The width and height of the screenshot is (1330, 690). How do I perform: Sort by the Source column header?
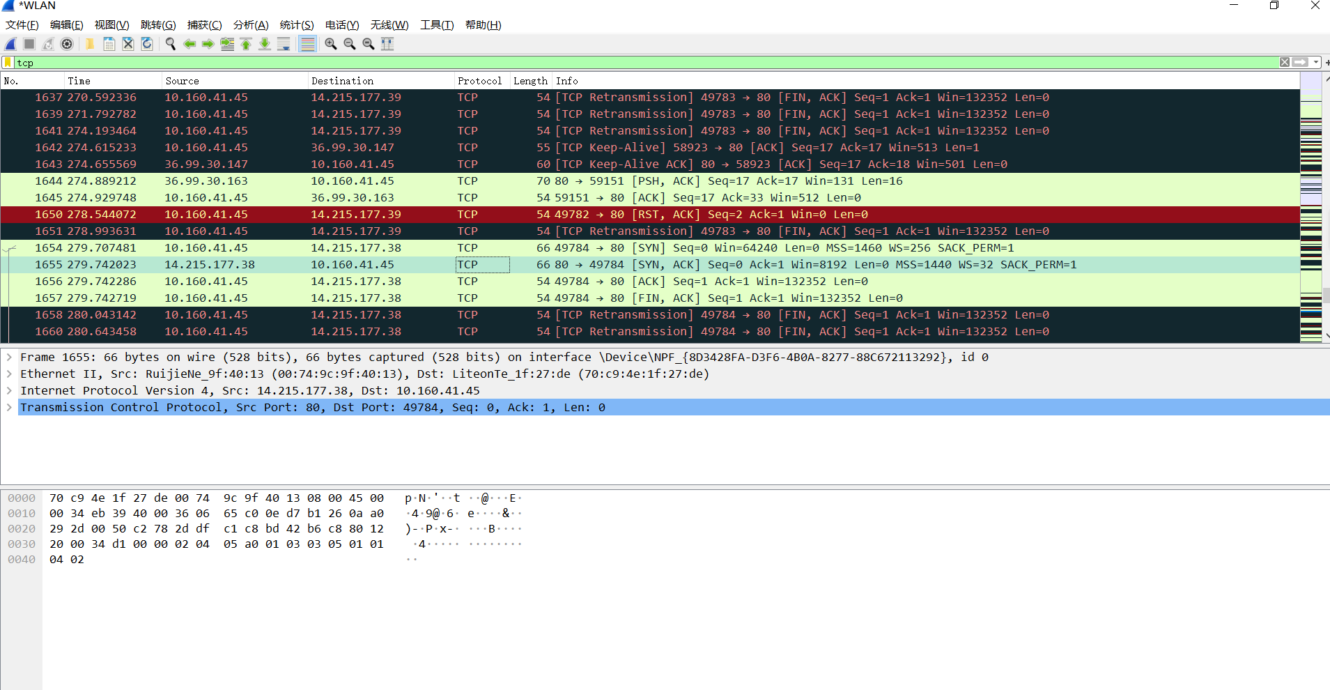[235, 81]
